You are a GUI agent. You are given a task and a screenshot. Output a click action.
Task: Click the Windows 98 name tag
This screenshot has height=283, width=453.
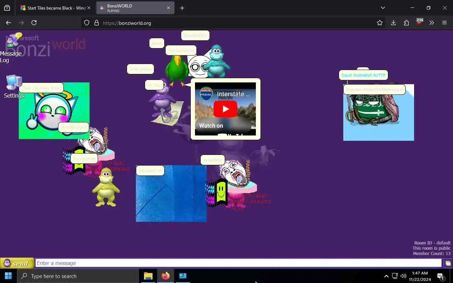(150, 171)
